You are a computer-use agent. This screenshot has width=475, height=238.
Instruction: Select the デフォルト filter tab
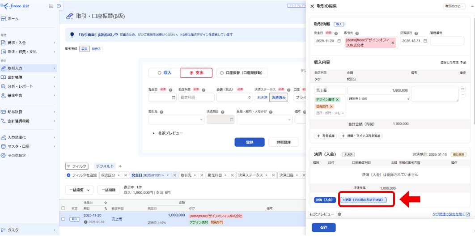pos(105,166)
